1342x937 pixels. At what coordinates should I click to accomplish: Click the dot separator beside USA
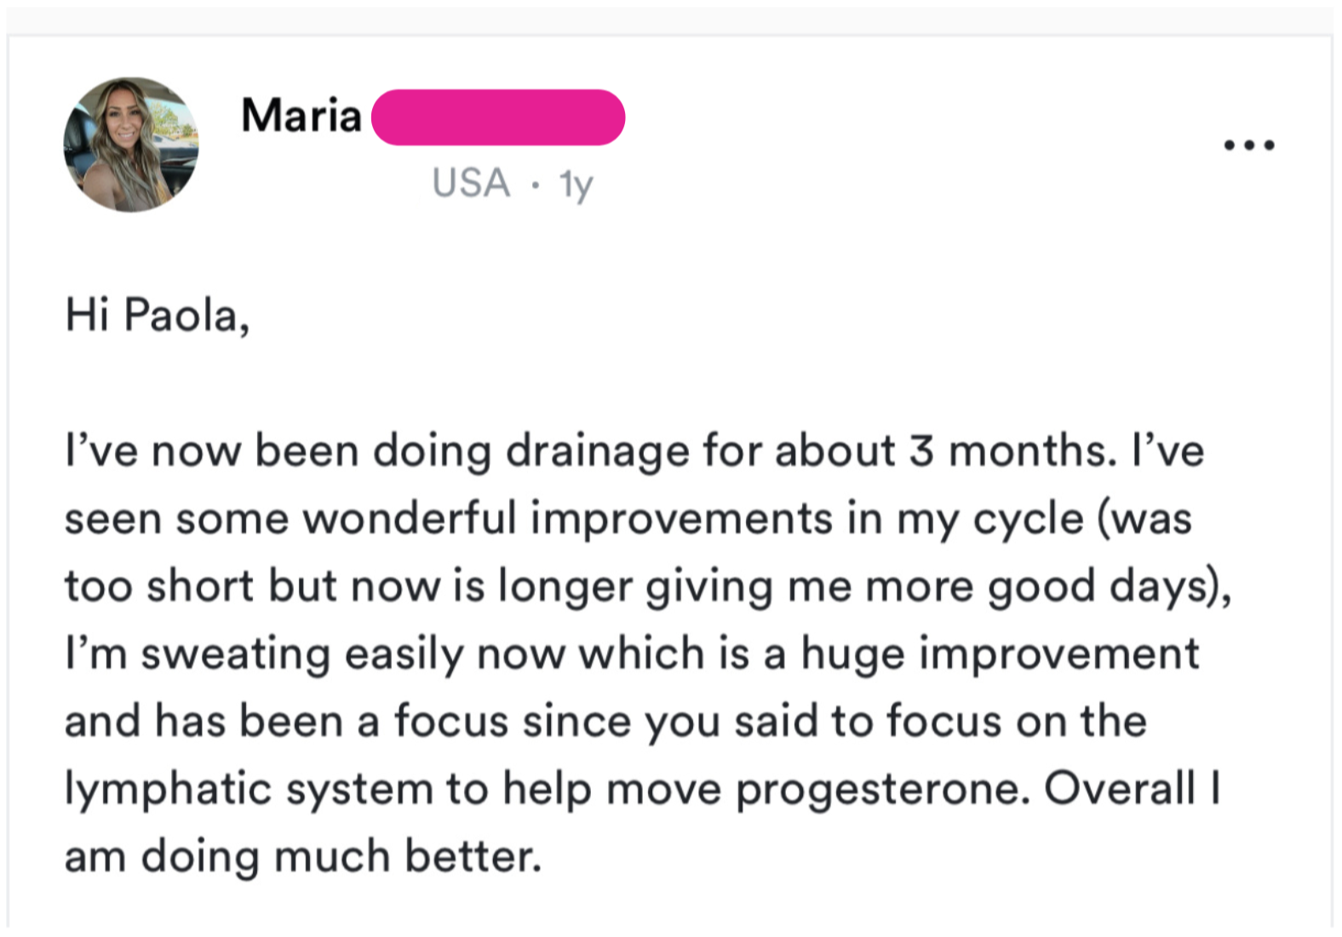[x=535, y=185]
